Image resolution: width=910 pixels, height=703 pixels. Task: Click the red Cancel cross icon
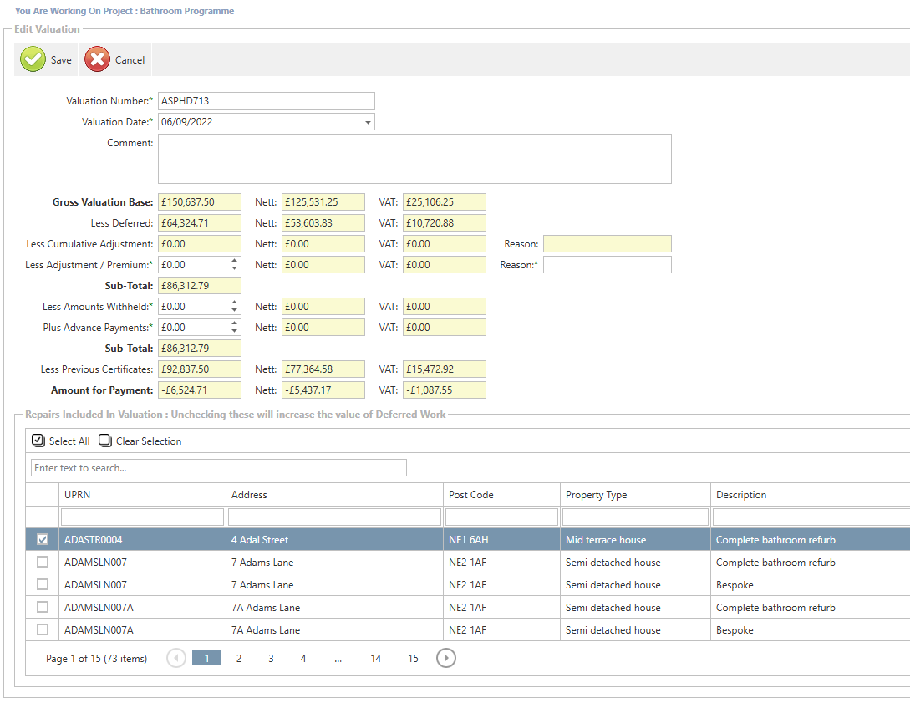click(97, 60)
